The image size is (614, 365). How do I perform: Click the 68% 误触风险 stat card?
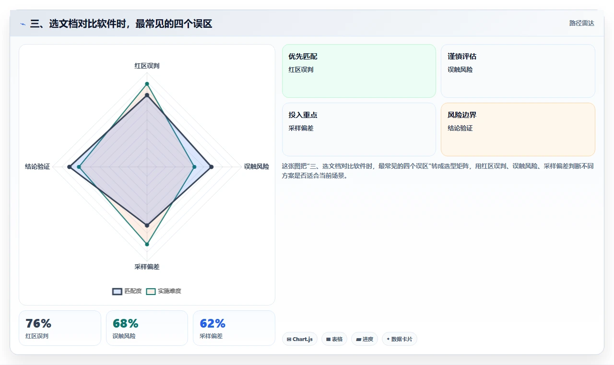147,328
